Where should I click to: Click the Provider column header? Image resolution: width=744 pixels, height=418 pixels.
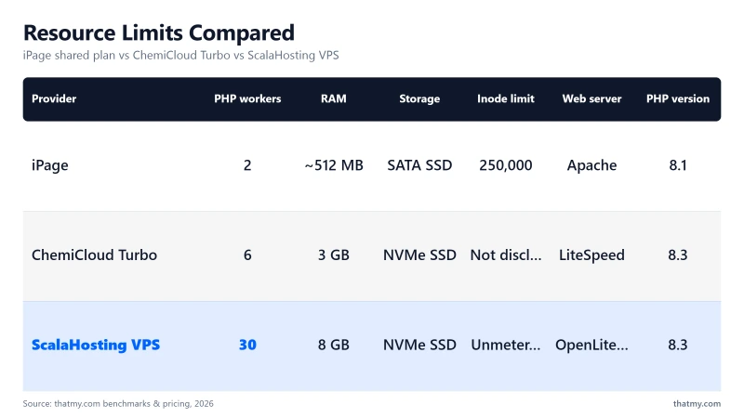pos(54,98)
